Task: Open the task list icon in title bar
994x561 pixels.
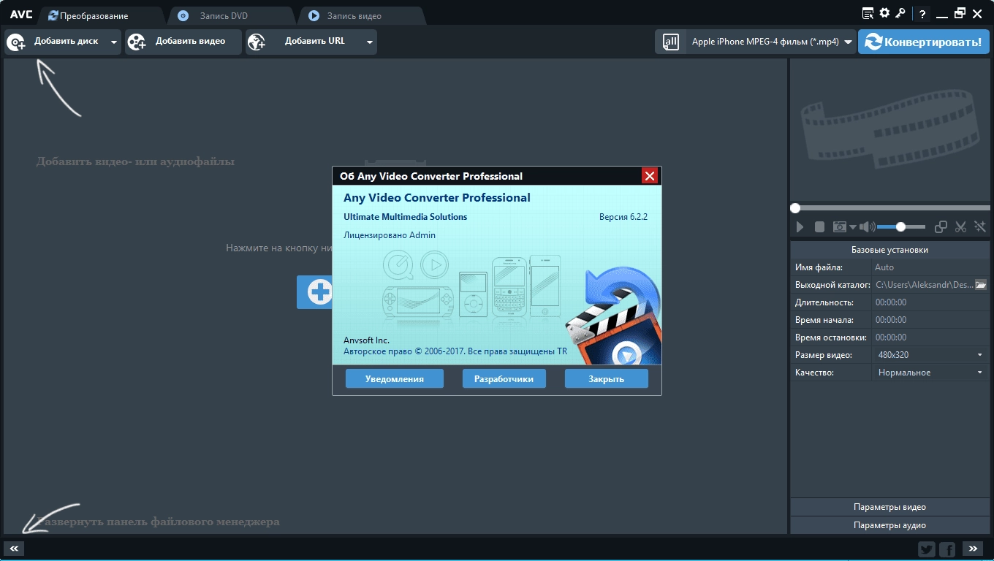Action: [x=868, y=13]
